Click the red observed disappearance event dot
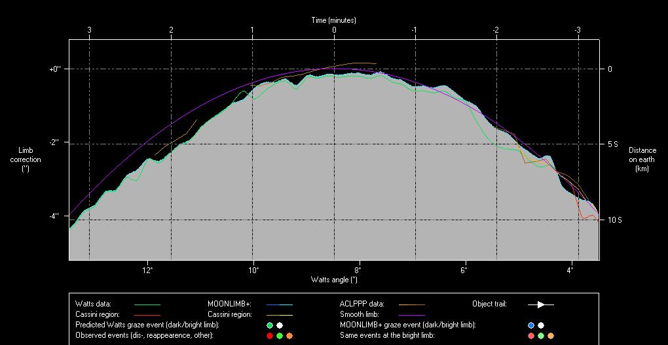The image size is (668, 345). [270, 336]
